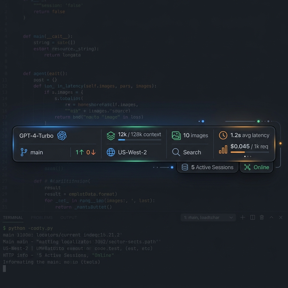Split the terminal panel
This screenshot has width=288, height=288.
(253, 217)
